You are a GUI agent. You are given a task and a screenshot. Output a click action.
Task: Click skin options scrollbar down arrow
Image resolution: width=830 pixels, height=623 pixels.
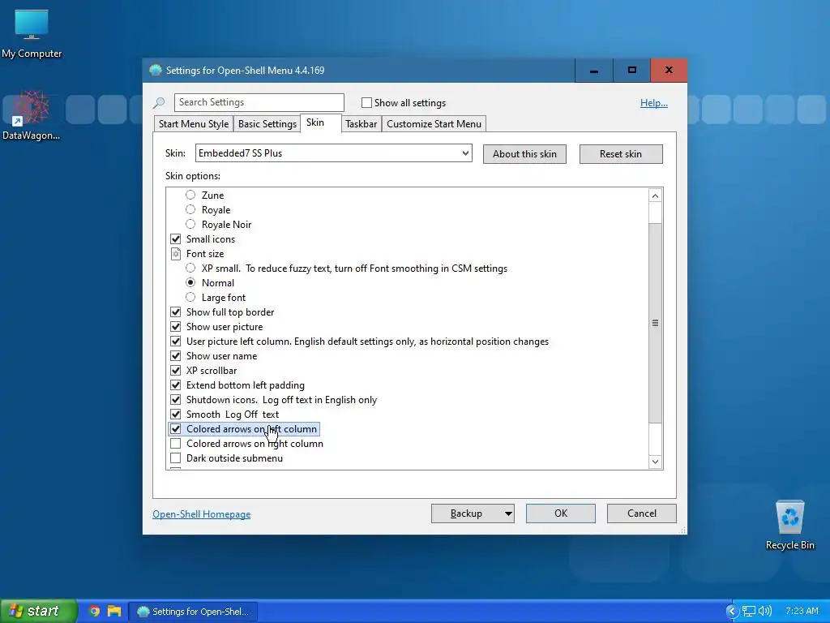pos(655,462)
